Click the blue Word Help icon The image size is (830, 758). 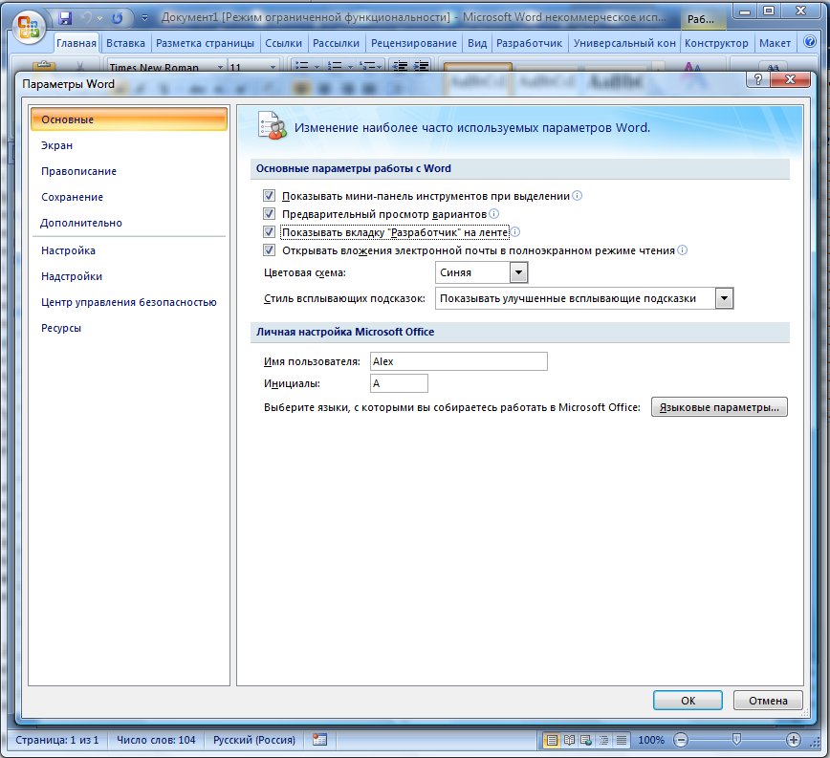pos(810,42)
